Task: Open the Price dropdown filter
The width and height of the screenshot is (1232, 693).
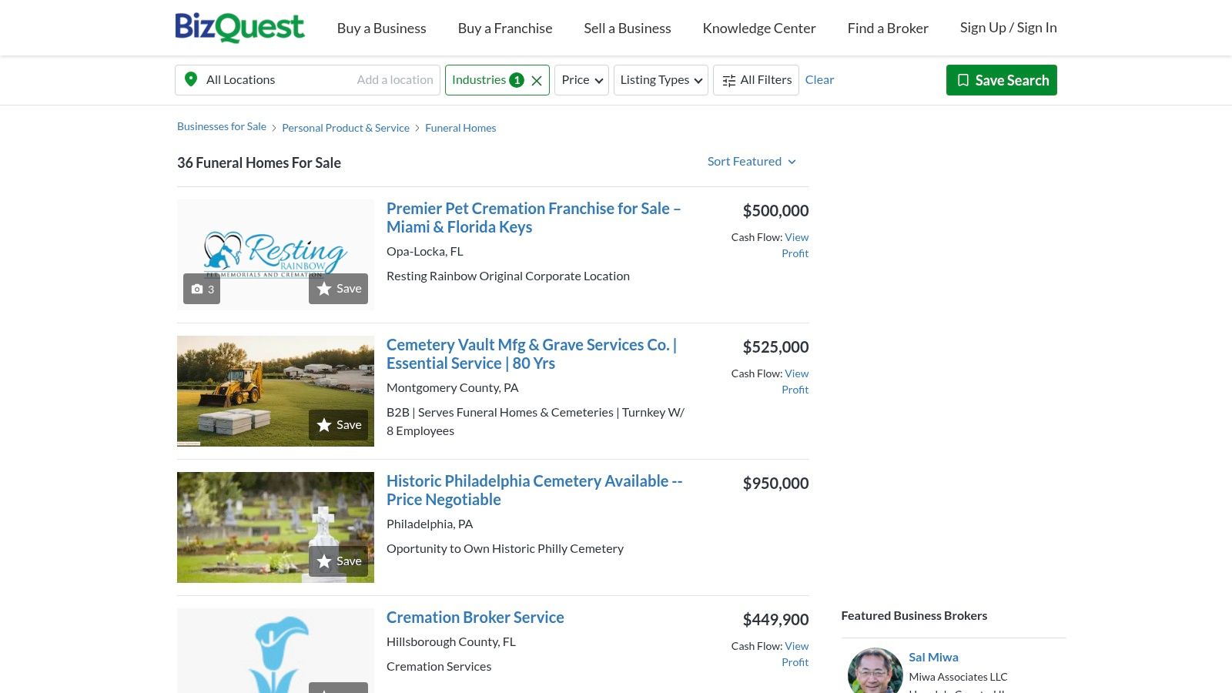Action: [x=581, y=80]
